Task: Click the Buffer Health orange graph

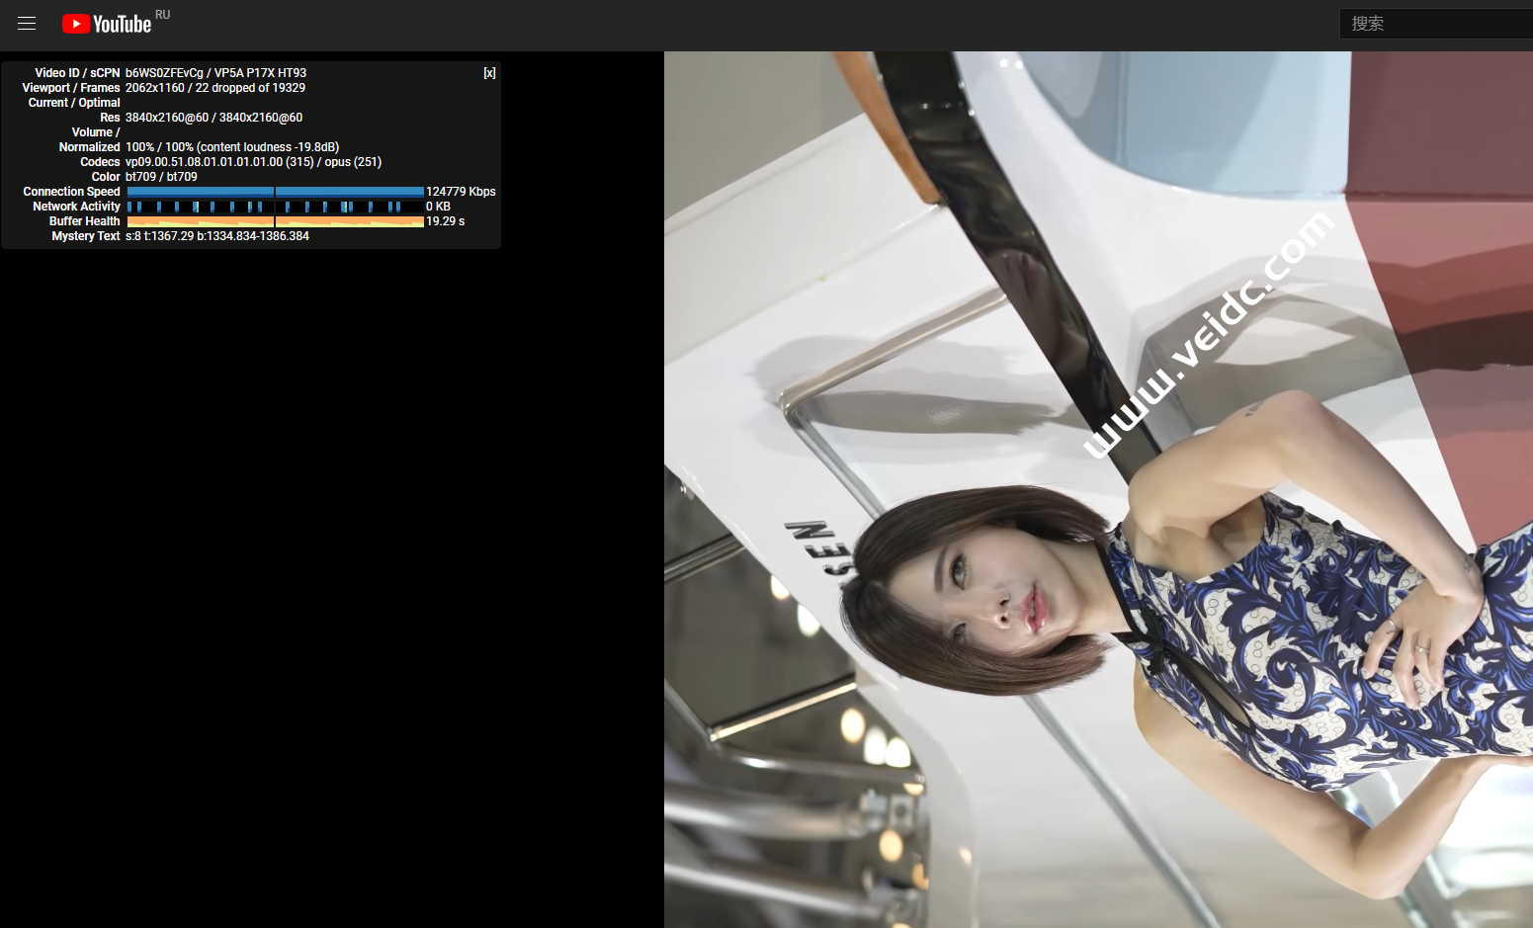Action: [x=275, y=221]
